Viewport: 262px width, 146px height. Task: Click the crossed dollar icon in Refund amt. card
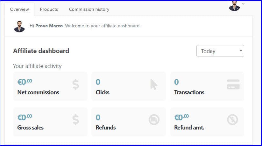pyautogui.click(x=232, y=120)
